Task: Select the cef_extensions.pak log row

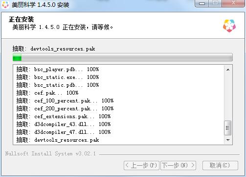Action: pos(118,116)
